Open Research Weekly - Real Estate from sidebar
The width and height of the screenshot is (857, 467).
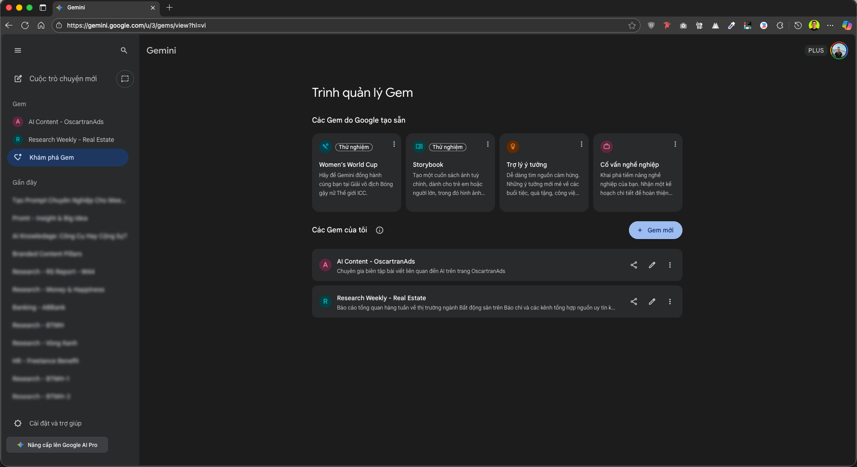(71, 140)
